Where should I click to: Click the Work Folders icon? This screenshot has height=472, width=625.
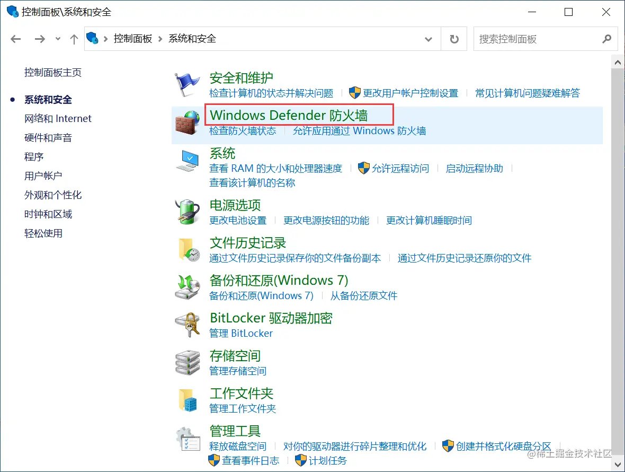[x=188, y=400]
